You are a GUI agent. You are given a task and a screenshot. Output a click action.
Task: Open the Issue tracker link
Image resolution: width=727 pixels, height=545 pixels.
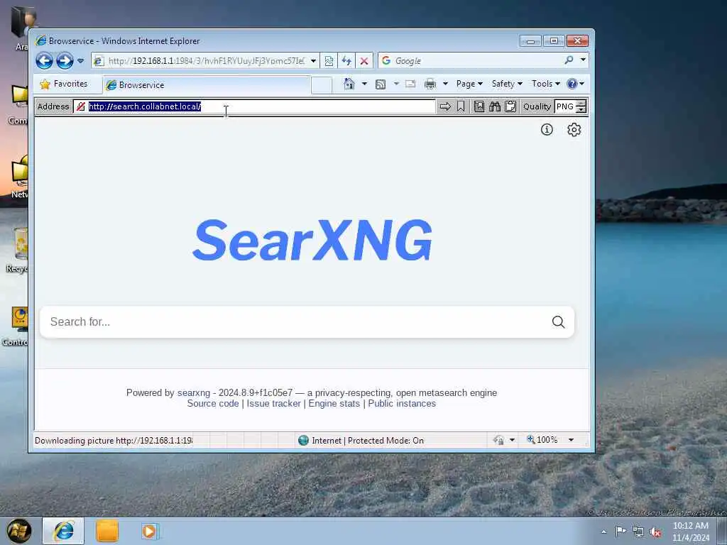coord(273,404)
